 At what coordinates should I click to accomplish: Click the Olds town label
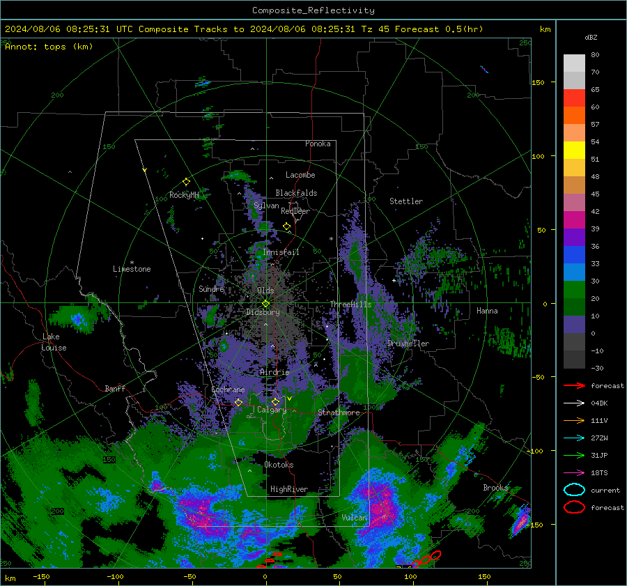coord(265,291)
